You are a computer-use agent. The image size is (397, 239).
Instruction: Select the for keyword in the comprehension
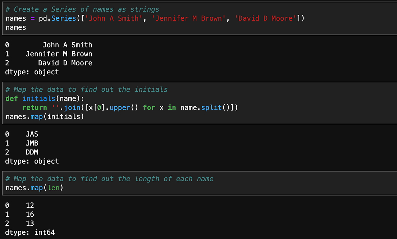(149, 107)
